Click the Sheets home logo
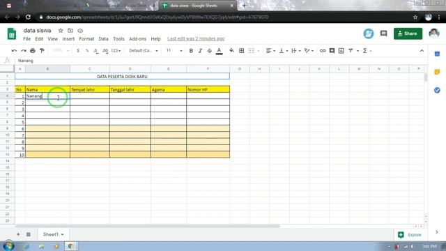 pos(12,33)
